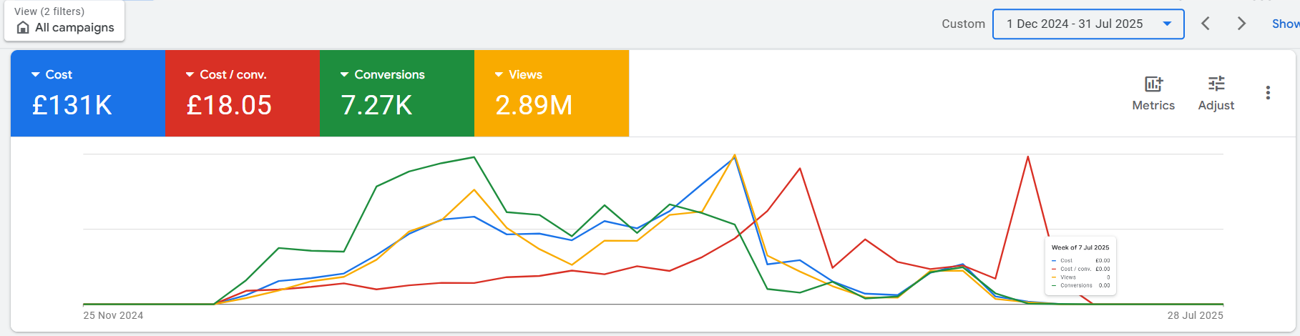Click the green Conversions peak on chart
Image resolution: width=1300 pixels, height=336 pixels.
[x=474, y=157]
